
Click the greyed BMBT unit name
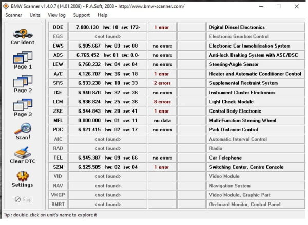tap(58, 204)
